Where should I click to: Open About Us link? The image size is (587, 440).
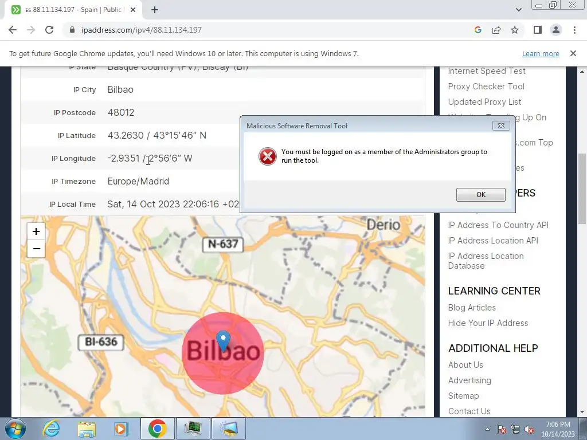[465, 365]
